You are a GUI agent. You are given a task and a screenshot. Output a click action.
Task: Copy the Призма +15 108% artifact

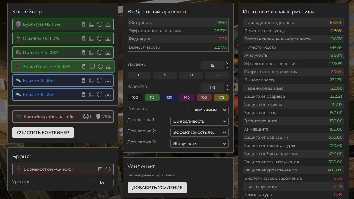(x=92, y=52)
